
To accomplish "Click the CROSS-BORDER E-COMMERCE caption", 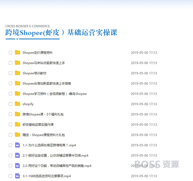I will tap(28, 26).
